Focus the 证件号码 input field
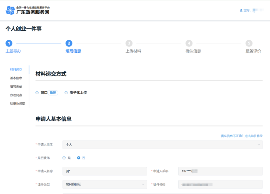This screenshot has height=194, width=270. click(x=220, y=184)
